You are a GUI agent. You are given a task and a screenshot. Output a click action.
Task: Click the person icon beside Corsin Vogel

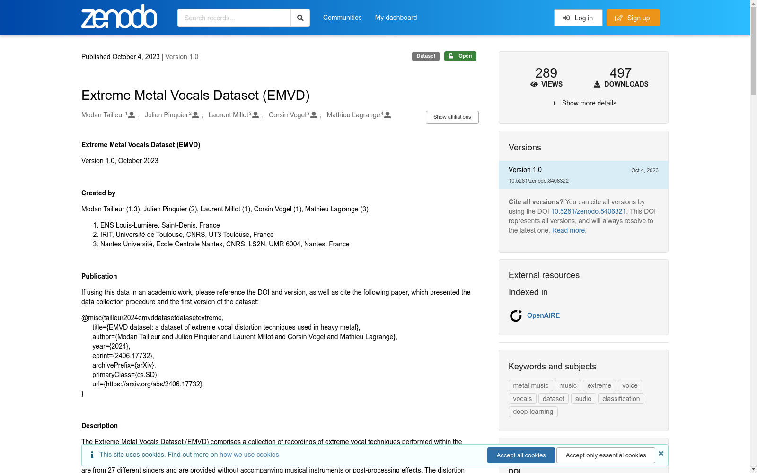click(314, 115)
